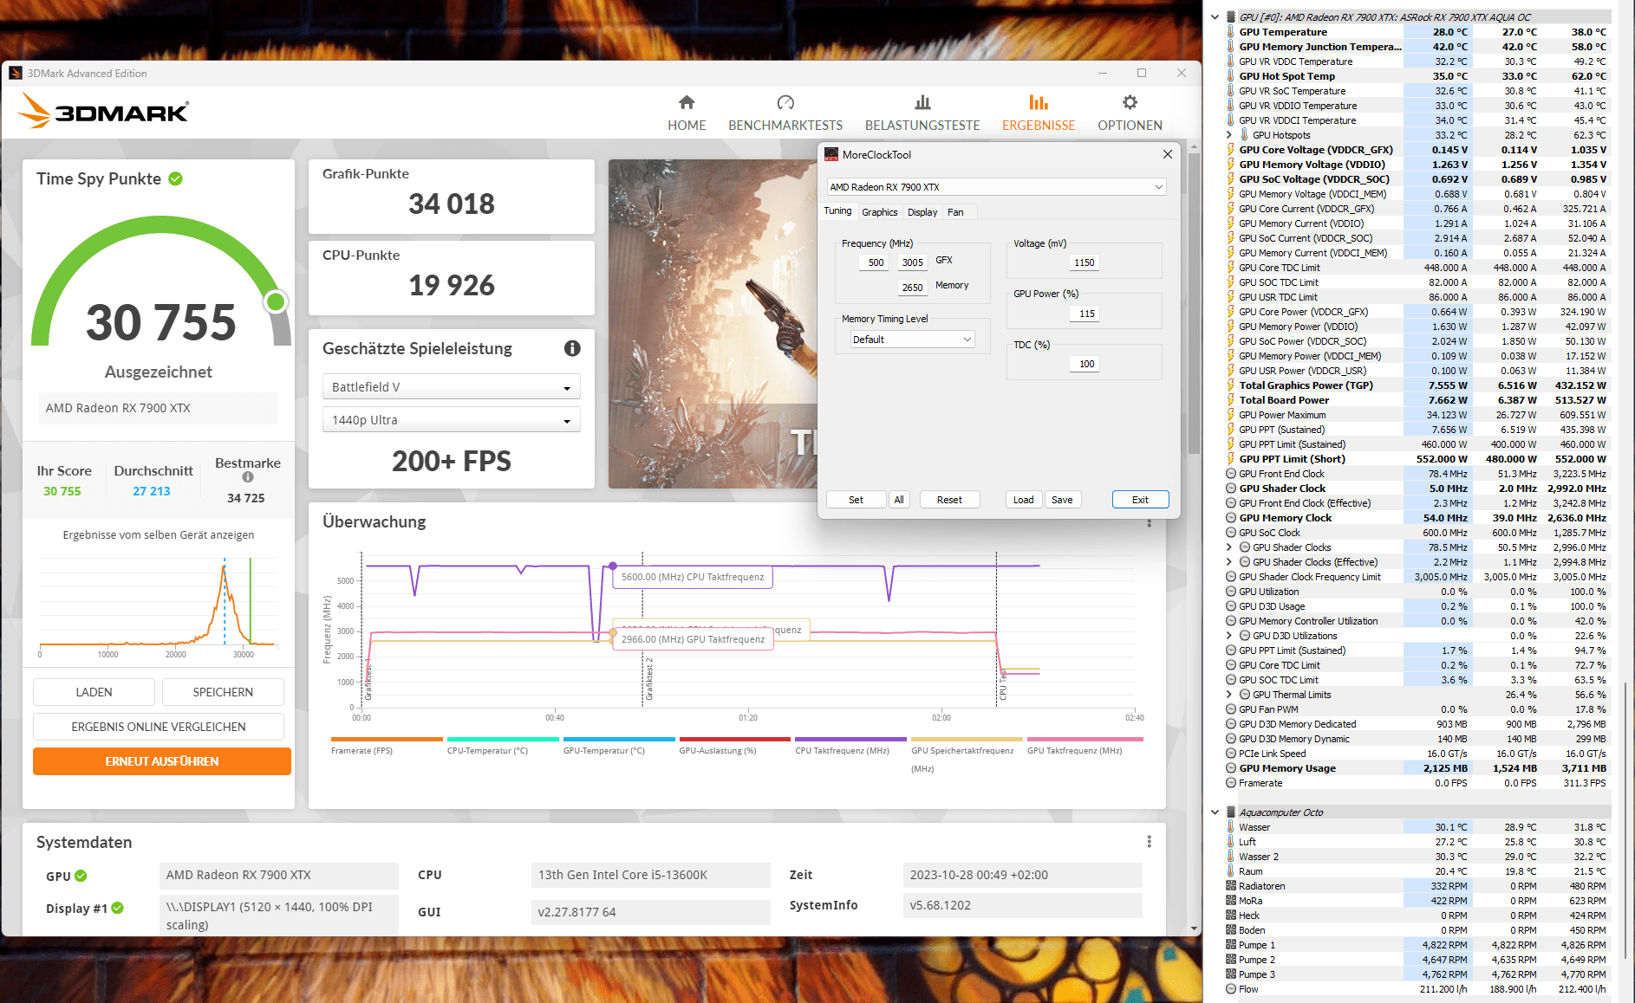This screenshot has height=1003, width=1635.
Task: Open the Optionen gear icon
Action: 1130,102
